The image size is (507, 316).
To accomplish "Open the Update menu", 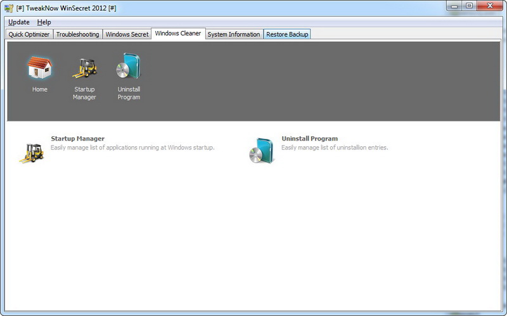I will pyautogui.click(x=19, y=22).
